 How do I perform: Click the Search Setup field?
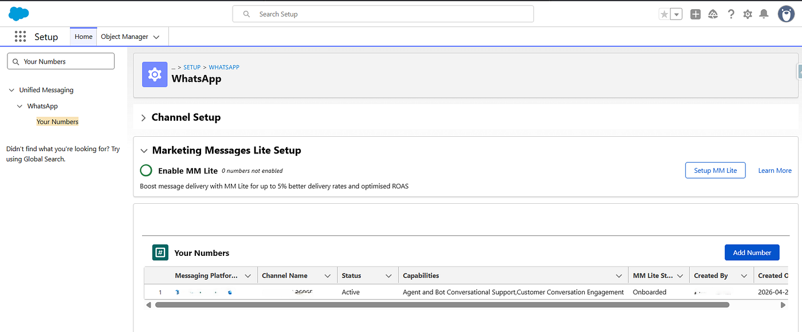[x=383, y=14]
